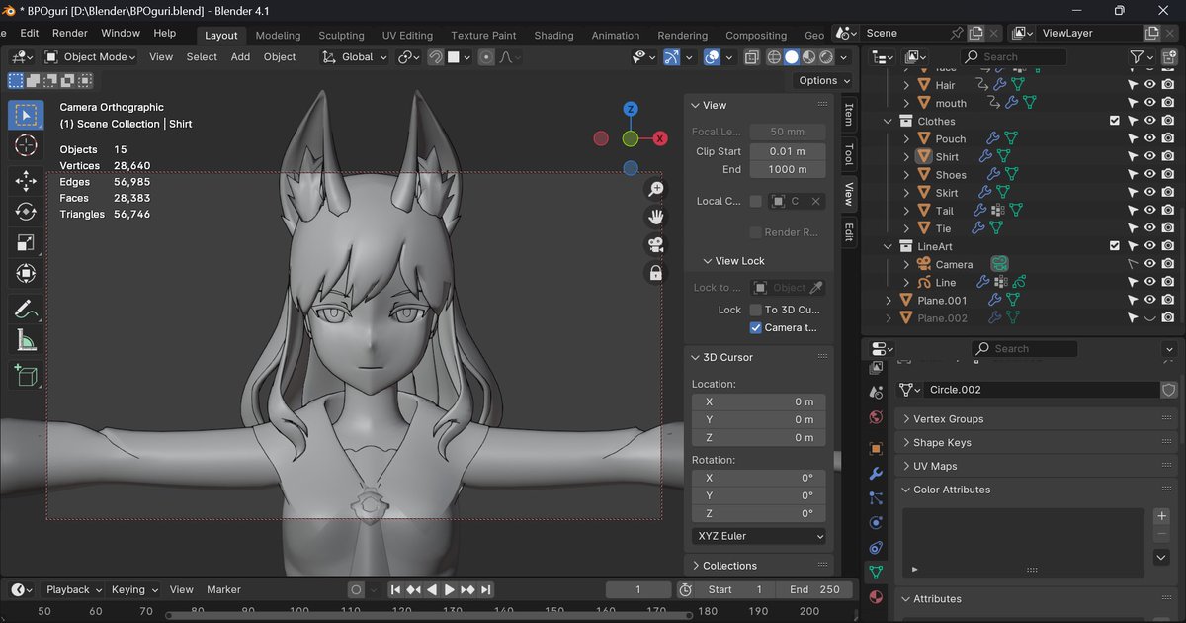1186x623 pixels.
Task: Uncheck the Clothes collection exclude checkbox
Action: click(1115, 121)
